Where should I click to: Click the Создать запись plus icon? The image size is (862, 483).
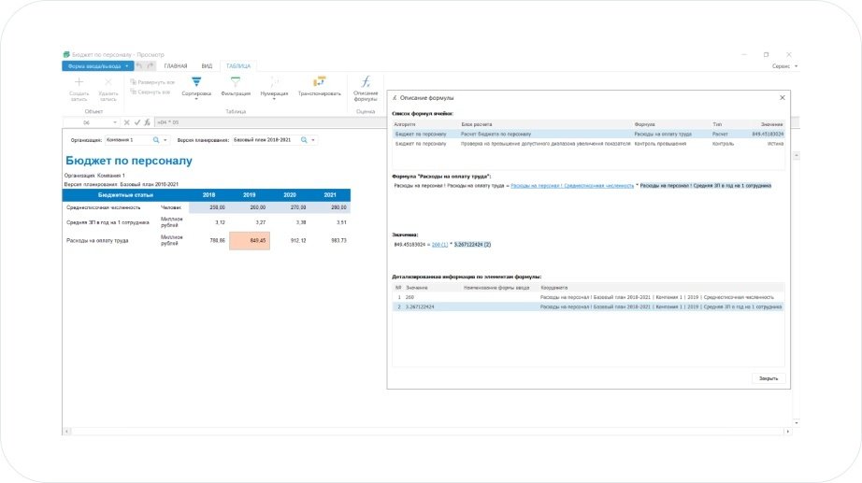79,82
